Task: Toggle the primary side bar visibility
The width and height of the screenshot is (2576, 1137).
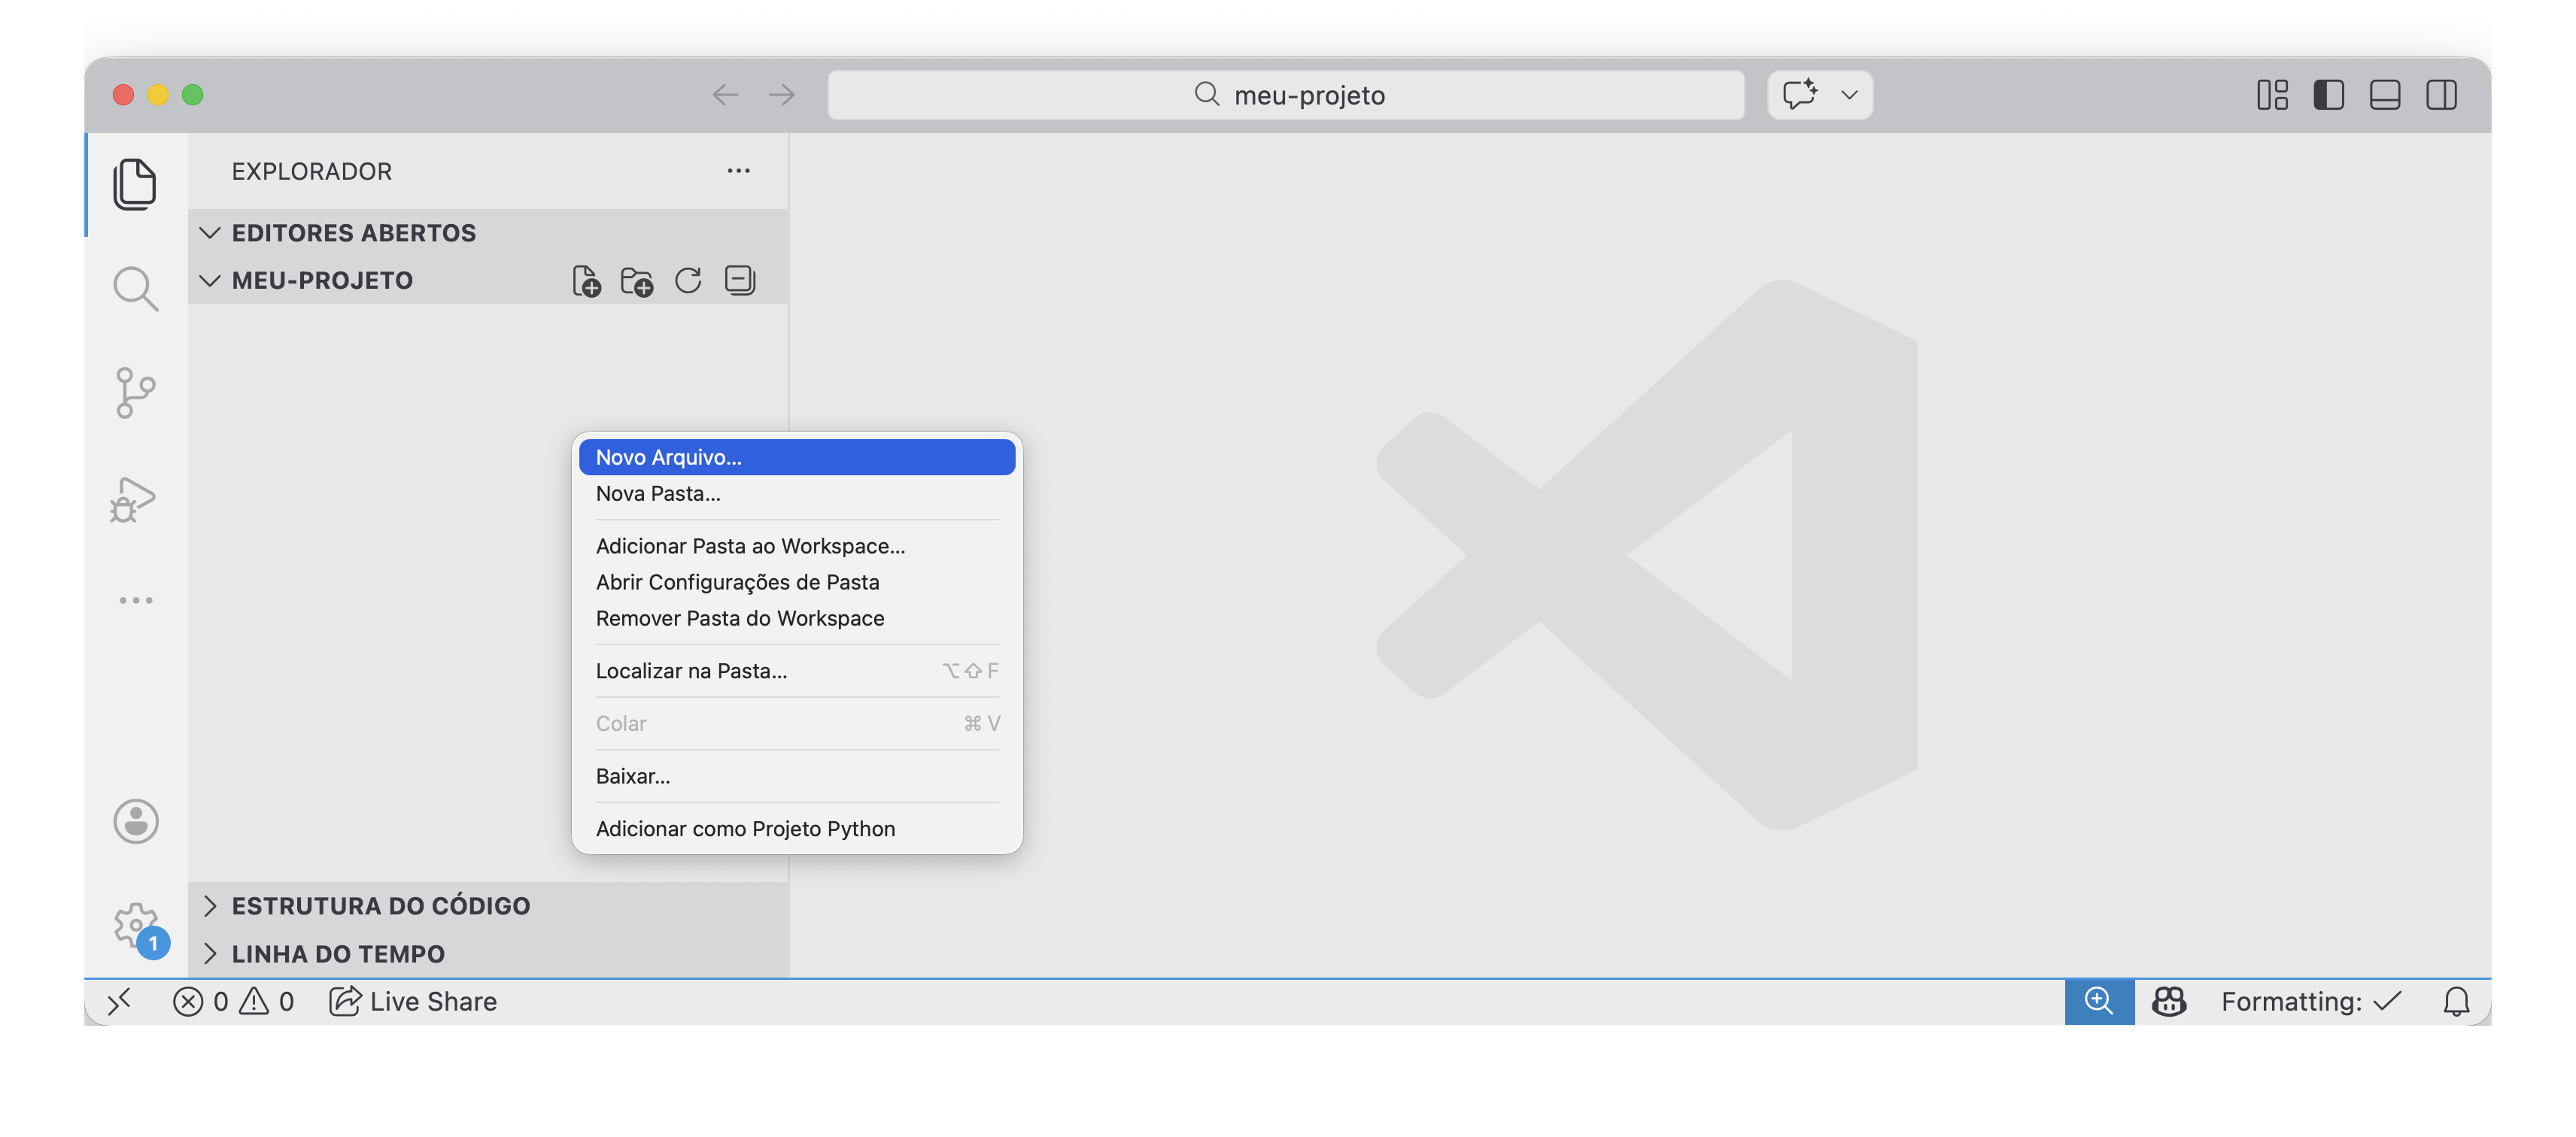Action: 2329,95
